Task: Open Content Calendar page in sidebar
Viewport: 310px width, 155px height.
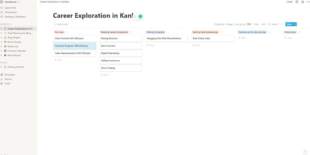Action: (17, 51)
